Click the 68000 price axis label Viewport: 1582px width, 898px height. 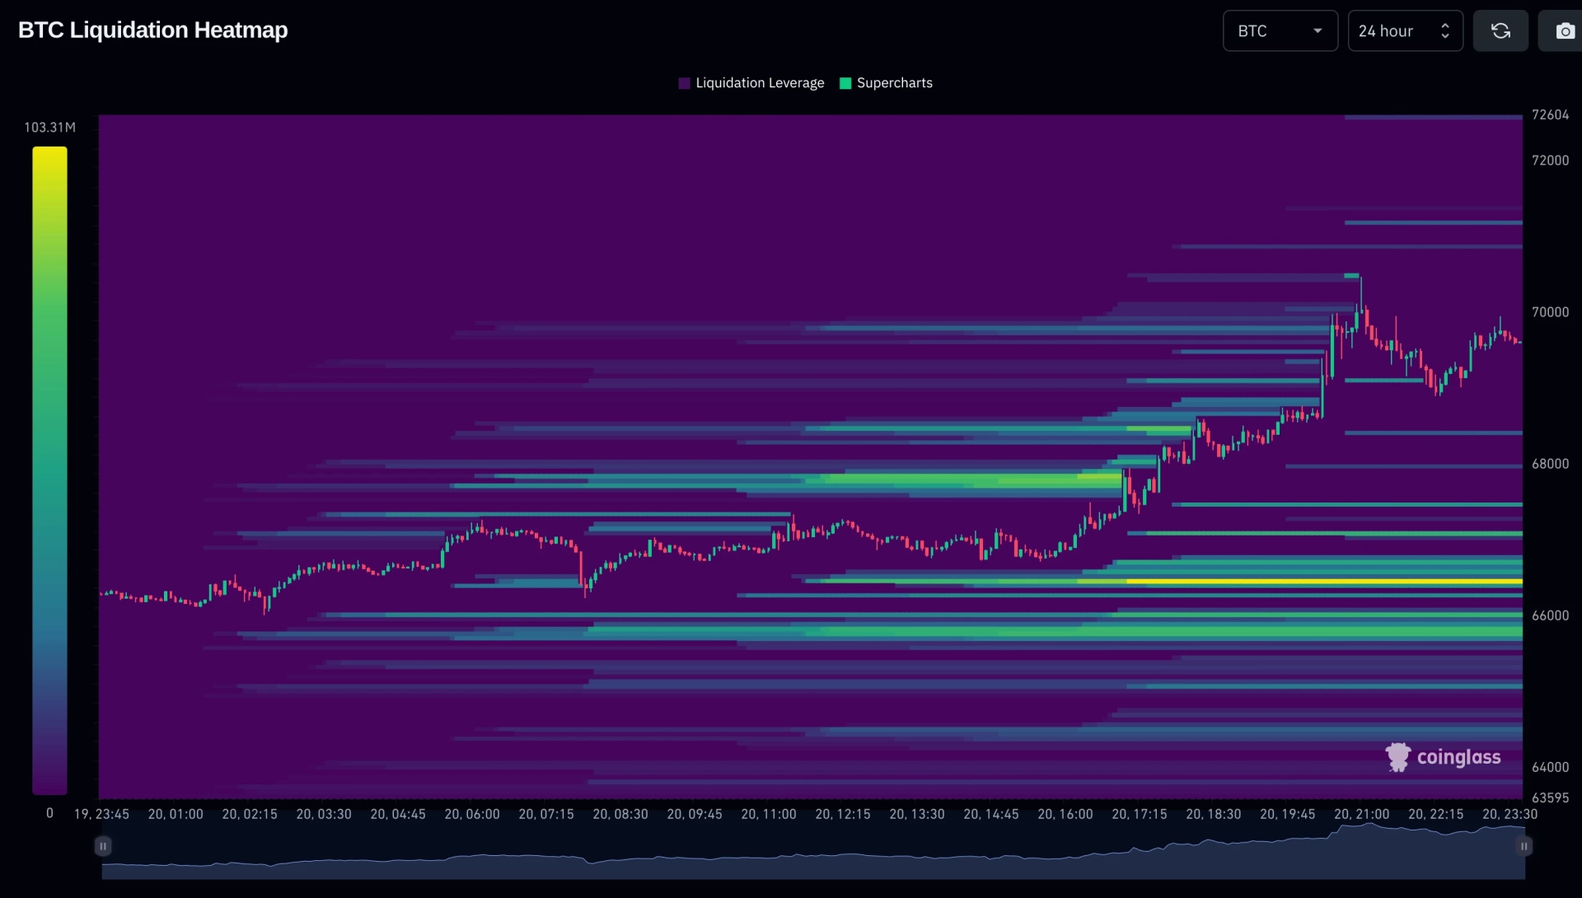pos(1551,464)
